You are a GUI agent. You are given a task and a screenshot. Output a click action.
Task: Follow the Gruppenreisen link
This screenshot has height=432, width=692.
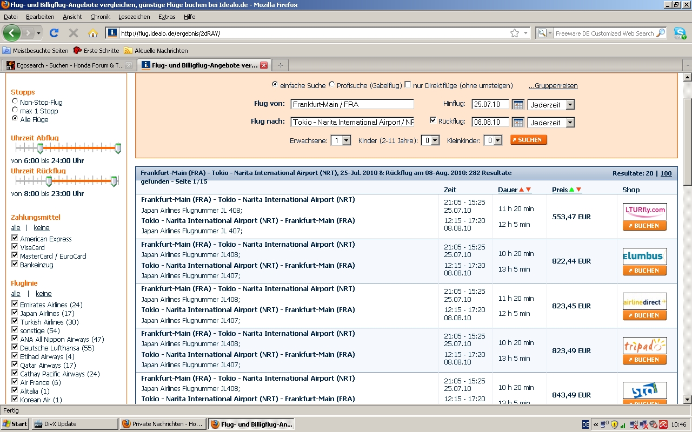pyautogui.click(x=553, y=86)
